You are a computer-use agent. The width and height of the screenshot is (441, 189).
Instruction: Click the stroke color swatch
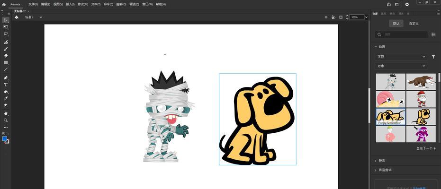point(7,141)
